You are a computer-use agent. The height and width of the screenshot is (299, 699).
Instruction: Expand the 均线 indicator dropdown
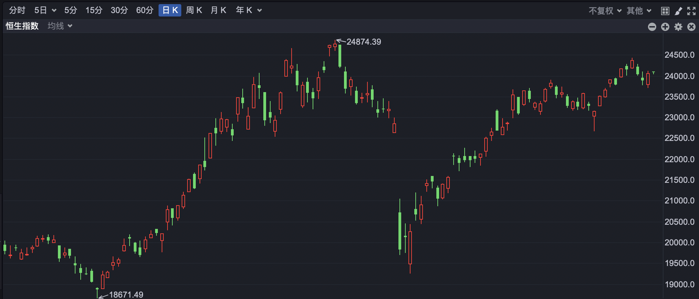point(60,26)
